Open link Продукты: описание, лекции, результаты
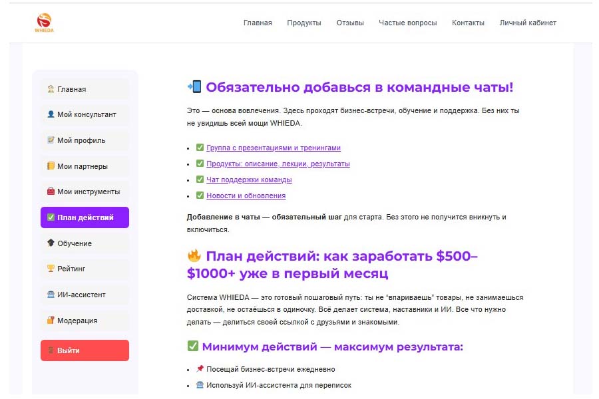 (278, 164)
